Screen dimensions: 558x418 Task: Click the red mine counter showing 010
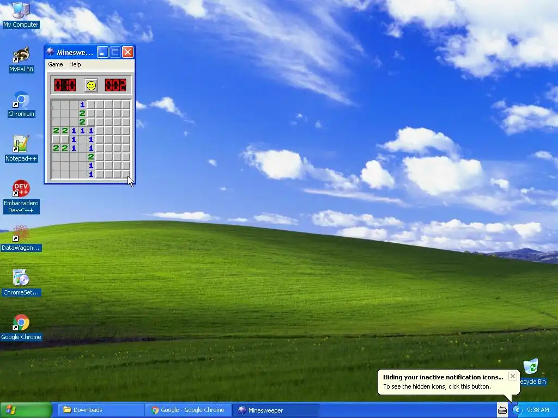pyautogui.click(x=65, y=85)
